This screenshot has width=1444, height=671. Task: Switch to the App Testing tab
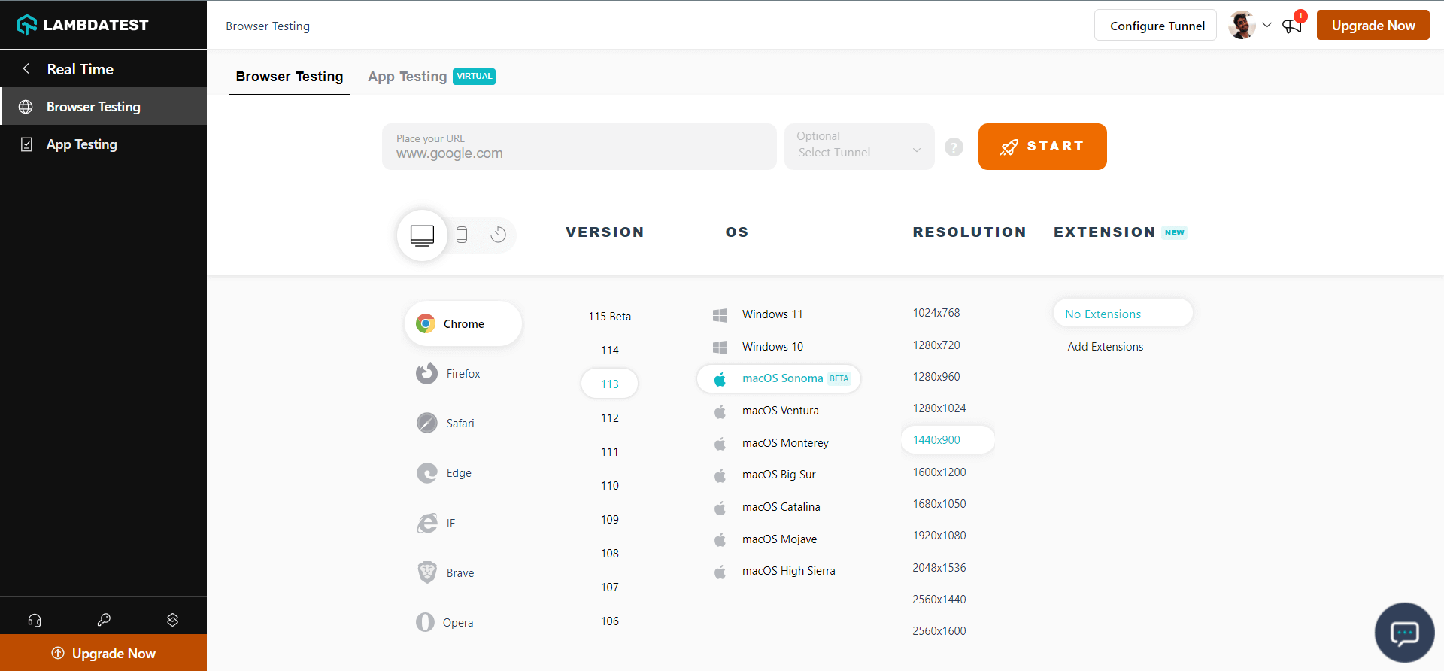[x=431, y=77]
